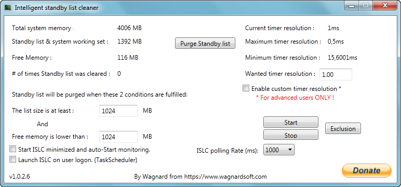Enable custom timer resolution checkbox
This screenshot has width=401, height=187.
[246, 88]
